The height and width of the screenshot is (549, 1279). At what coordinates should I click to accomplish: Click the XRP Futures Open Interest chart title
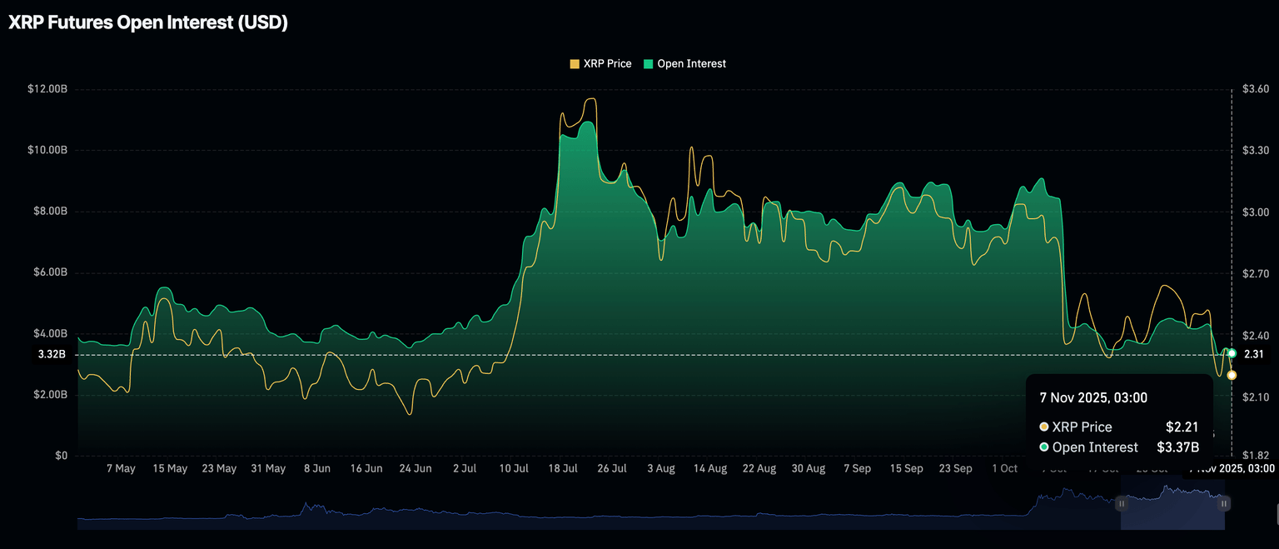click(148, 23)
